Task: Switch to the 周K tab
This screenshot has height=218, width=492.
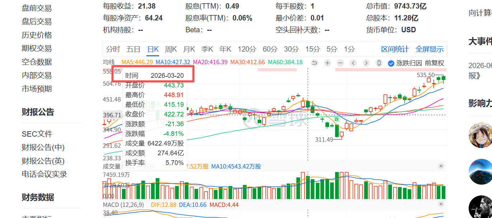Action: [x=171, y=49]
